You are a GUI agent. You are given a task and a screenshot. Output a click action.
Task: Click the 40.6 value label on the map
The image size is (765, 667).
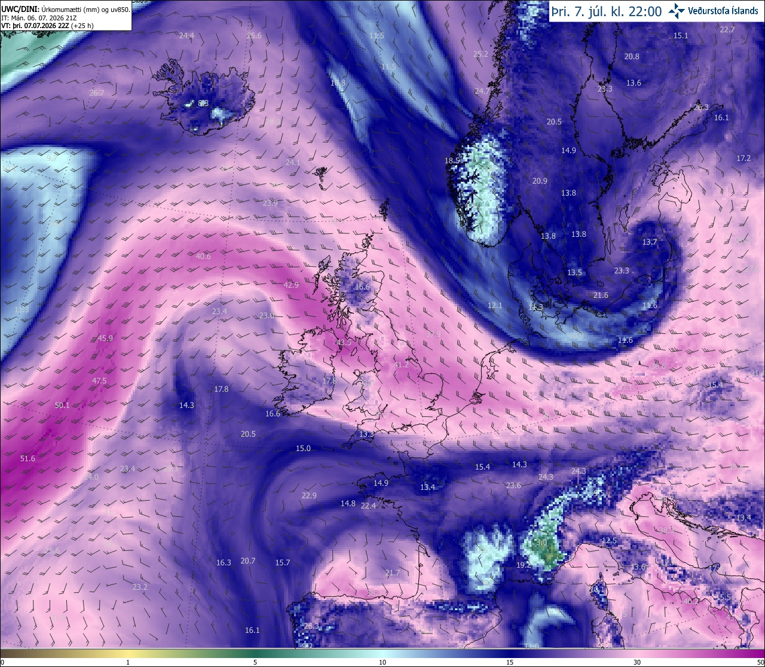[x=203, y=256]
